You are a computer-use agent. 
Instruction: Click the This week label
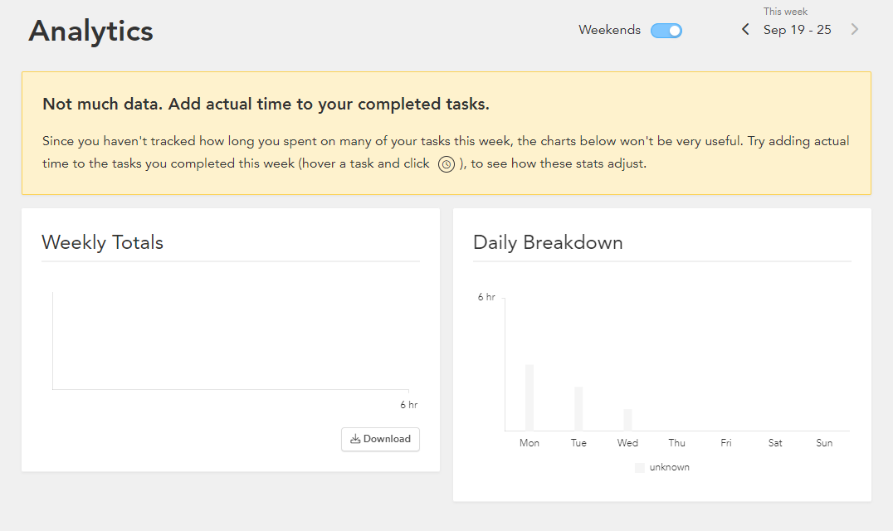(785, 12)
